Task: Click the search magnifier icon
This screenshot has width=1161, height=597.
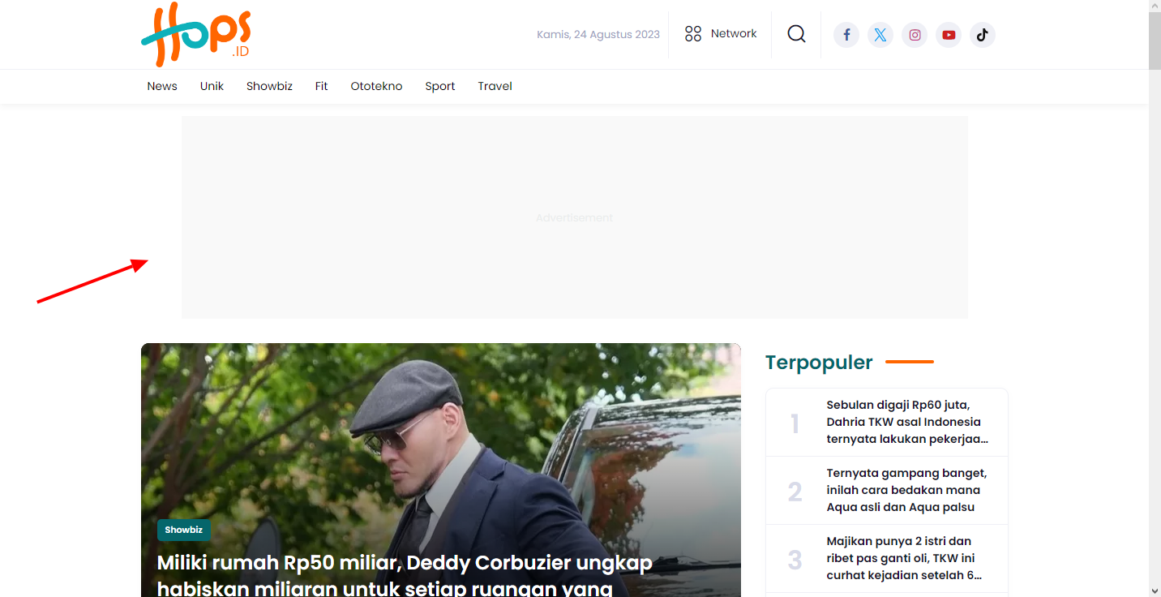Action: [796, 34]
